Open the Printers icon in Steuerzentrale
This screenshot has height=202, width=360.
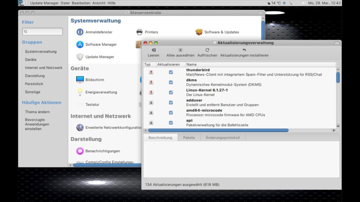139,32
